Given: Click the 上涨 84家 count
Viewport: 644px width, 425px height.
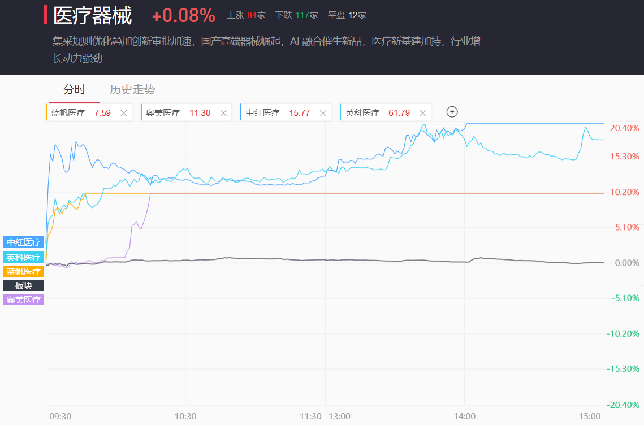Looking at the screenshot, I should [x=246, y=15].
